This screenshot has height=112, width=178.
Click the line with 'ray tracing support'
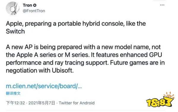pyautogui.click(x=85, y=63)
